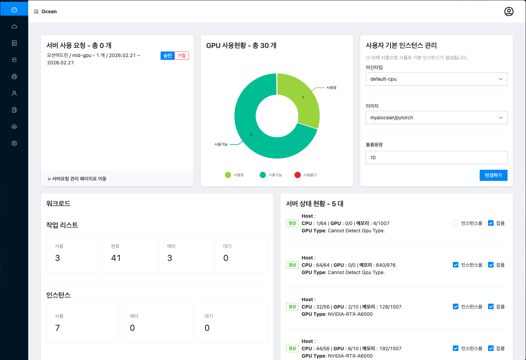The height and width of the screenshot is (360, 526).
Task: Click the 사용자 기본 인스턴스 관리 heading
Action: click(401, 45)
